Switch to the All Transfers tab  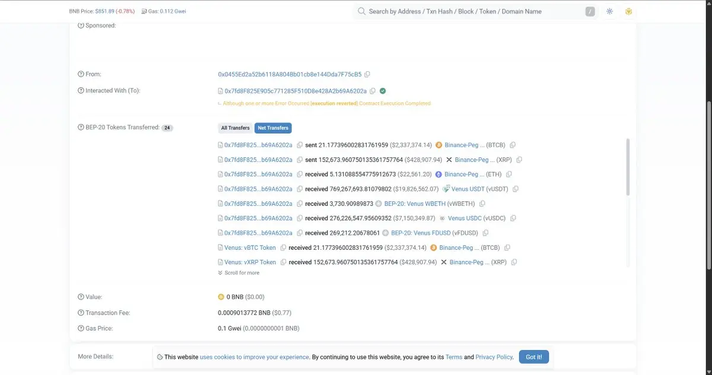pos(236,128)
